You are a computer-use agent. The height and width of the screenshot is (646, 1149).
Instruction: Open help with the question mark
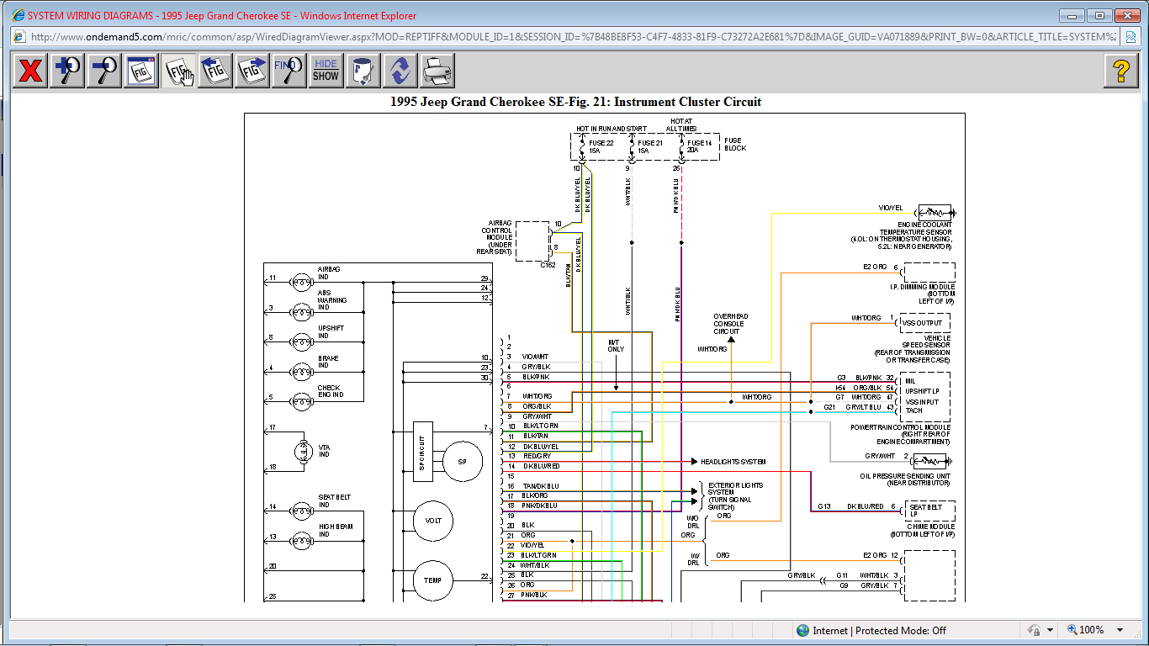tap(1121, 71)
